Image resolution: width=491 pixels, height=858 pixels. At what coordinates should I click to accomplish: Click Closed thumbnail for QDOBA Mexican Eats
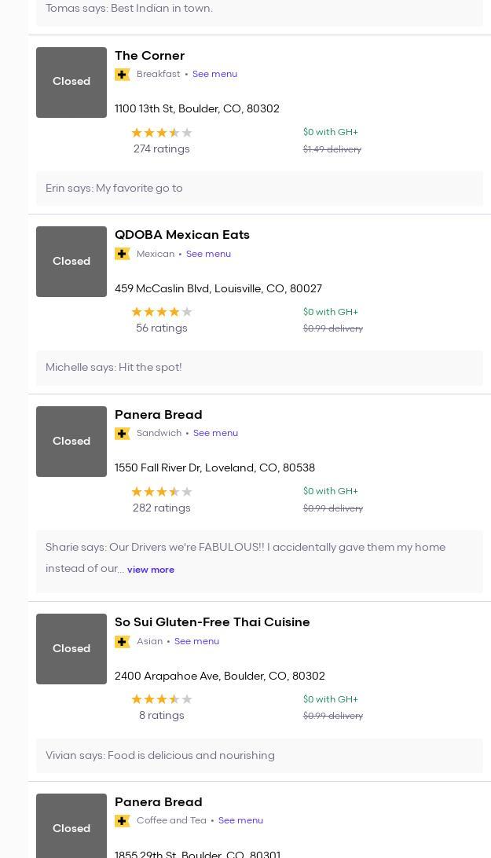click(71, 262)
